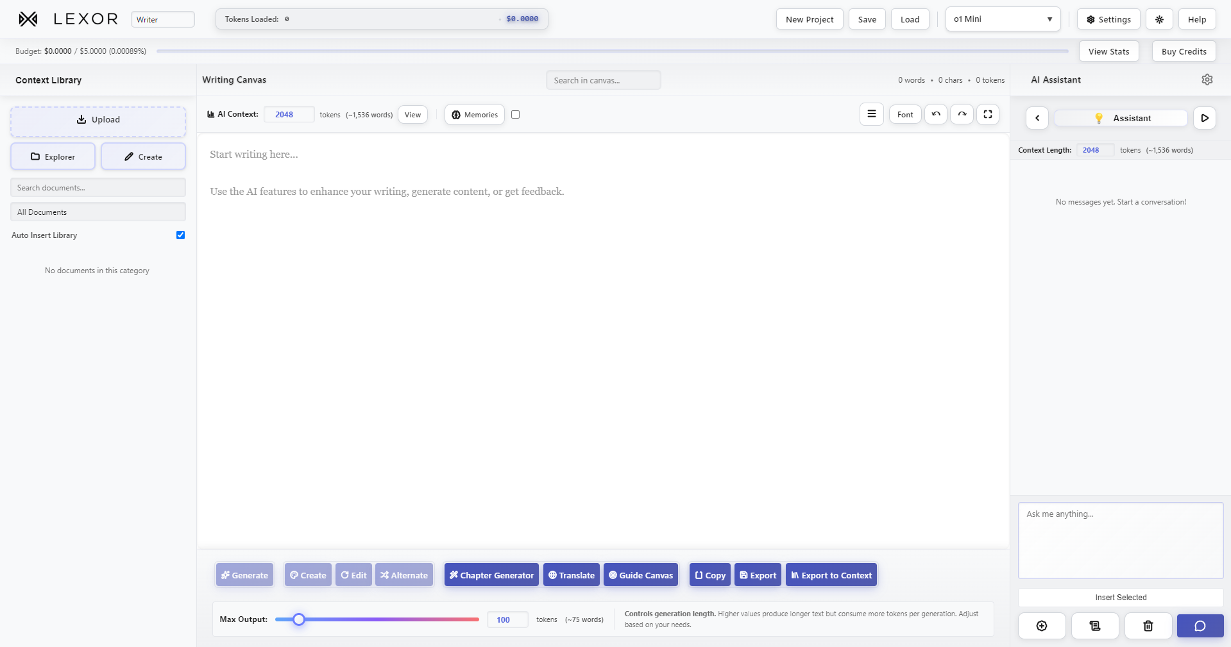Open the o1 Mini model dropdown

click(1002, 19)
